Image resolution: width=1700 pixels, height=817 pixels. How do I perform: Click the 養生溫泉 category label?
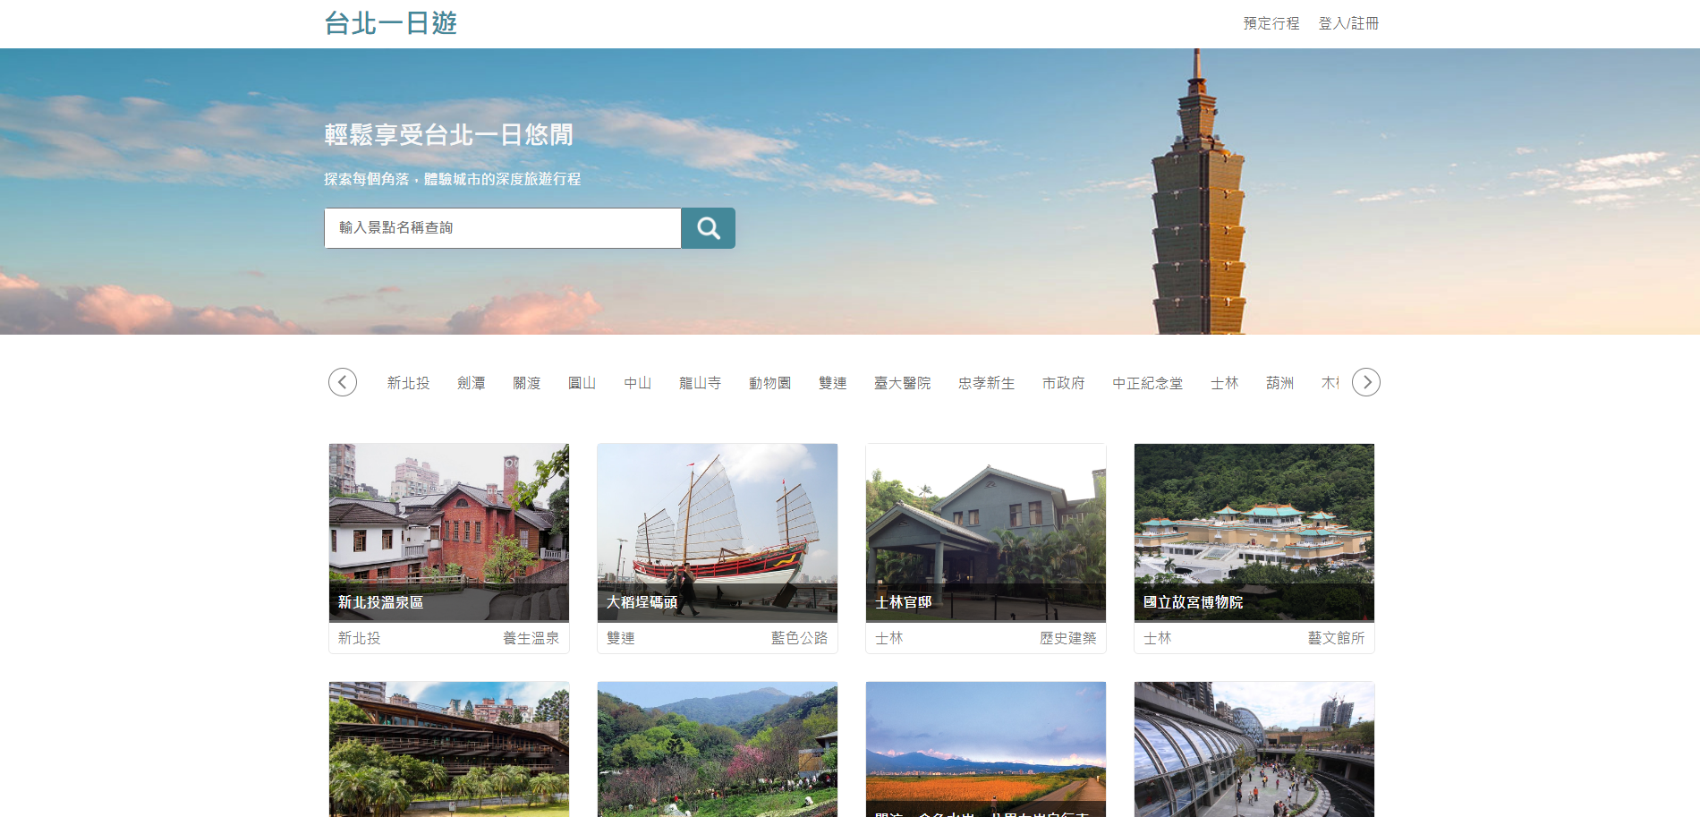point(531,638)
